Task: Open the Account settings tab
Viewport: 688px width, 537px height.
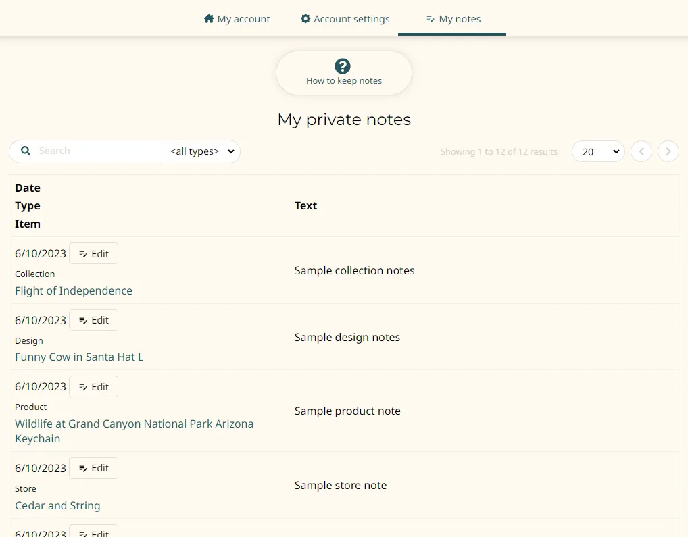Action: click(x=345, y=19)
